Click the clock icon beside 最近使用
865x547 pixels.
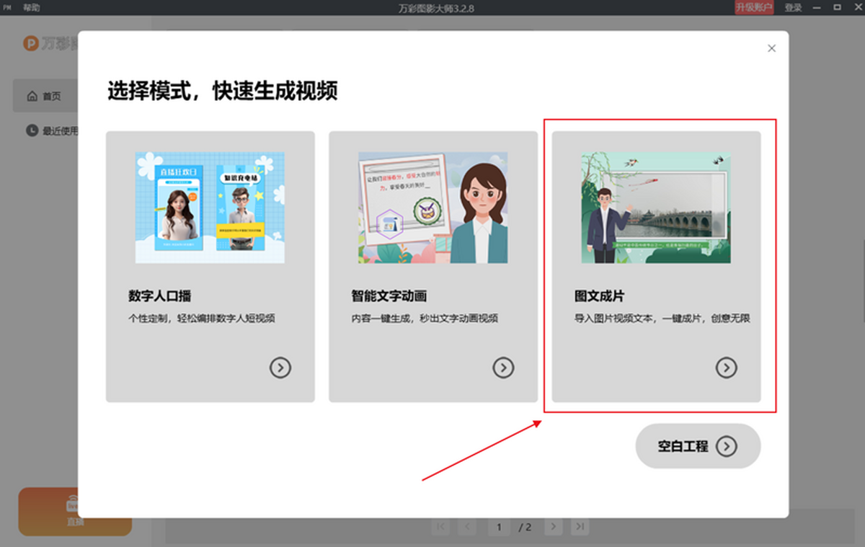pos(32,130)
